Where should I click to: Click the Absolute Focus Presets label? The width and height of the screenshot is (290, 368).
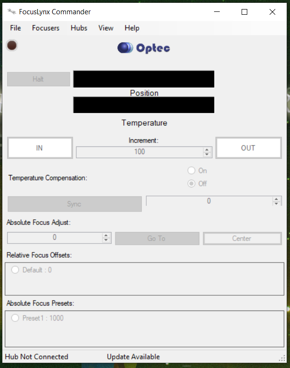pos(40,303)
